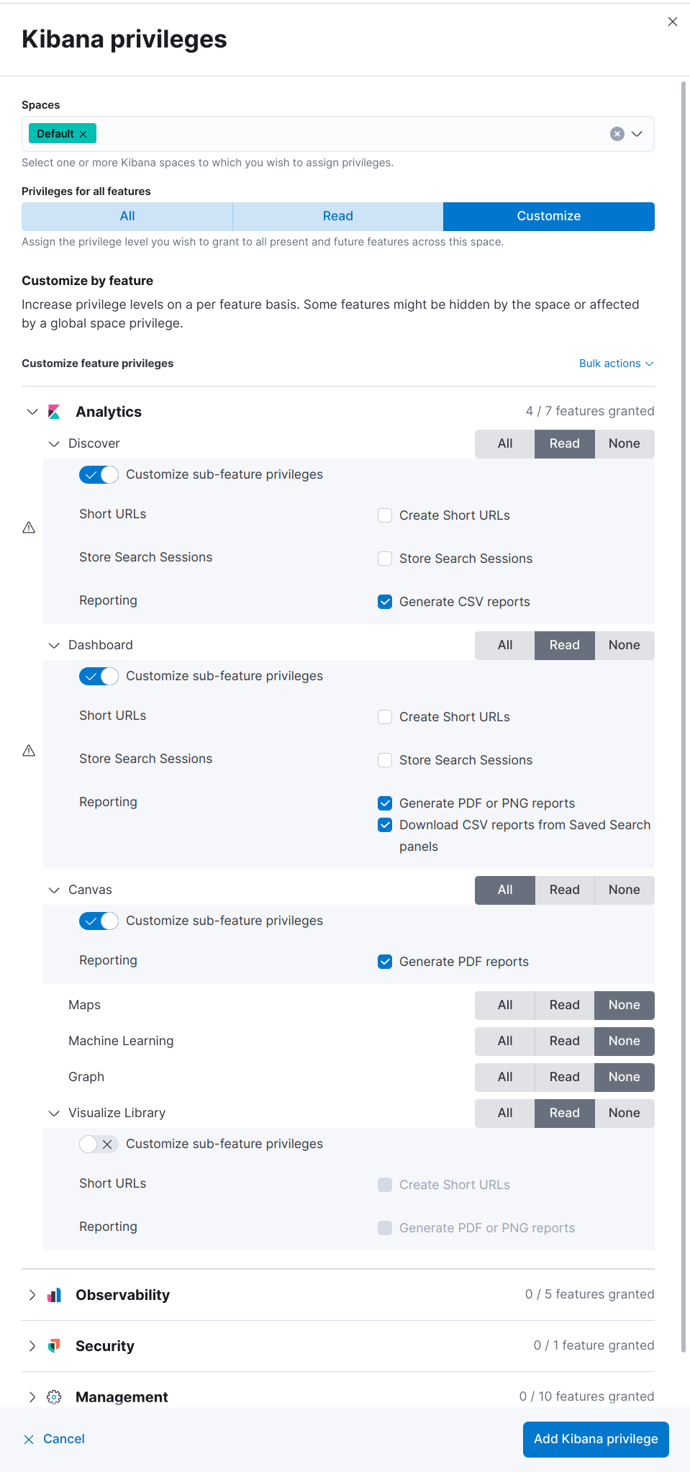
Task: Disable customize sub-feature privileges for Dashboard
Action: (x=99, y=676)
